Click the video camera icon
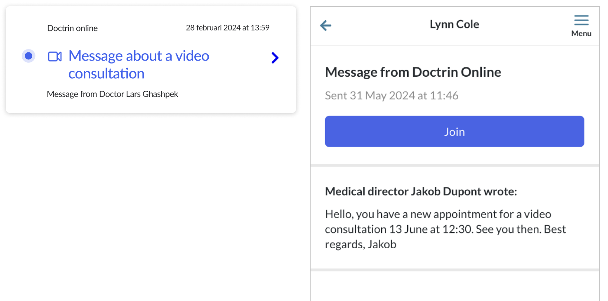Image resolution: width=608 pixels, height=301 pixels. click(55, 56)
